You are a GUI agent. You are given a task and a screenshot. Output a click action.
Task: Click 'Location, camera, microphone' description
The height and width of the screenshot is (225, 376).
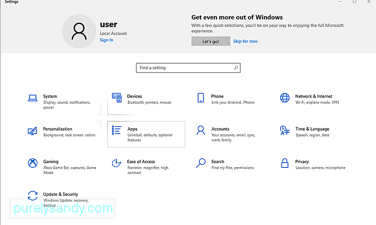(x=320, y=168)
